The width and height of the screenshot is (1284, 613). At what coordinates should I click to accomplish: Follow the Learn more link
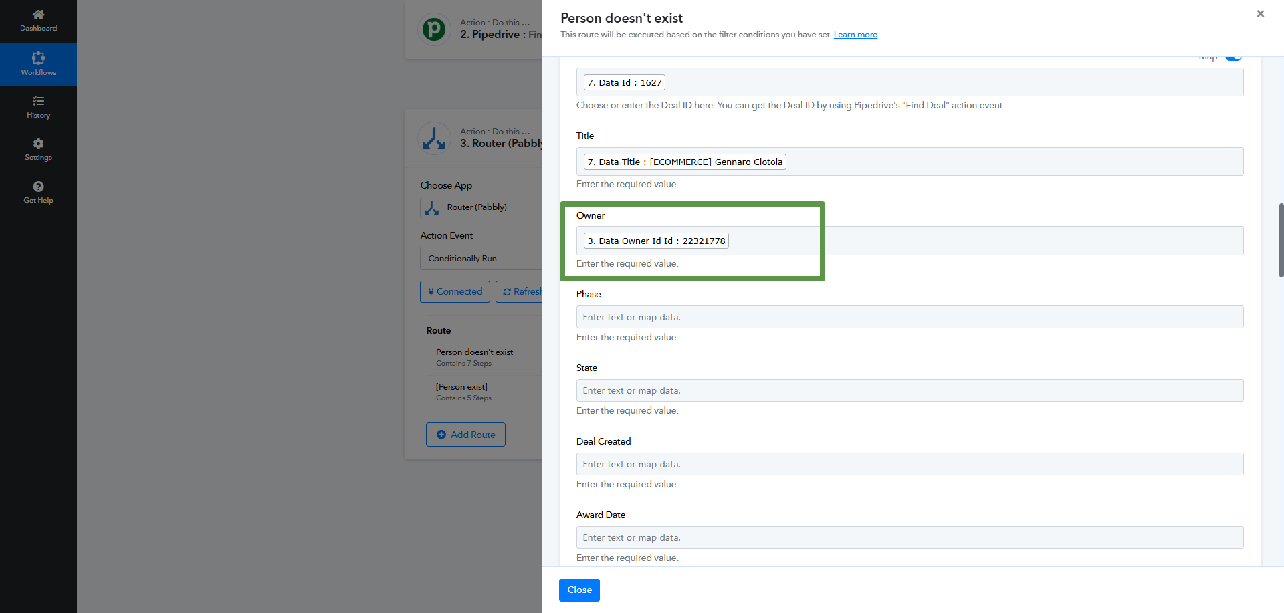click(855, 35)
